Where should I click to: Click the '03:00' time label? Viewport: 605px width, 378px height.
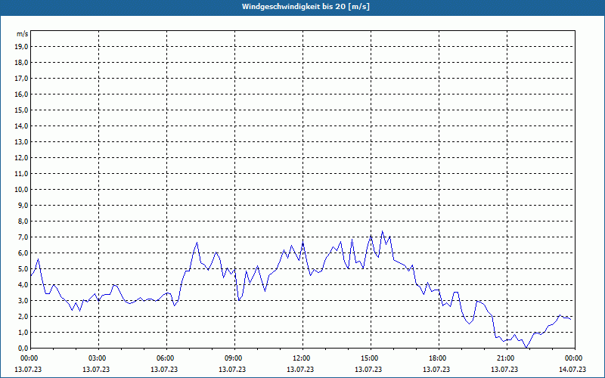[x=99, y=358]
